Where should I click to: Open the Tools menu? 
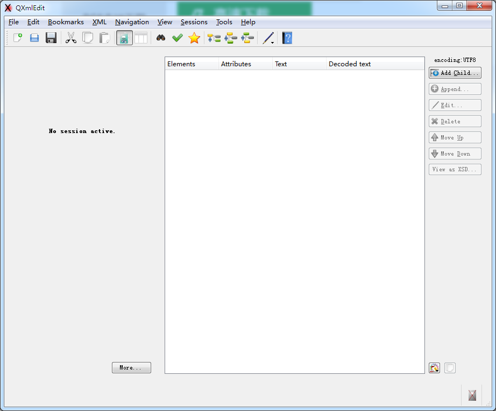[224, 22]
